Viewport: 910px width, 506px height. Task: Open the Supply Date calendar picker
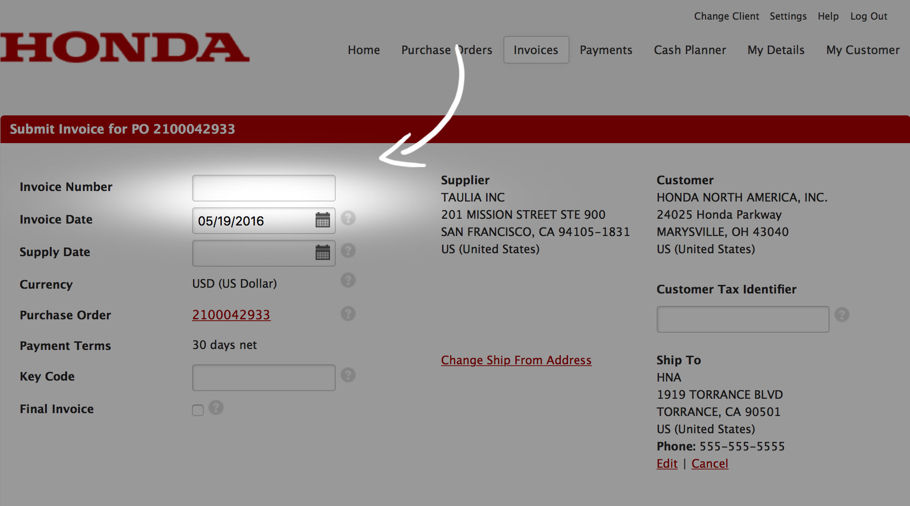(323, 252)
